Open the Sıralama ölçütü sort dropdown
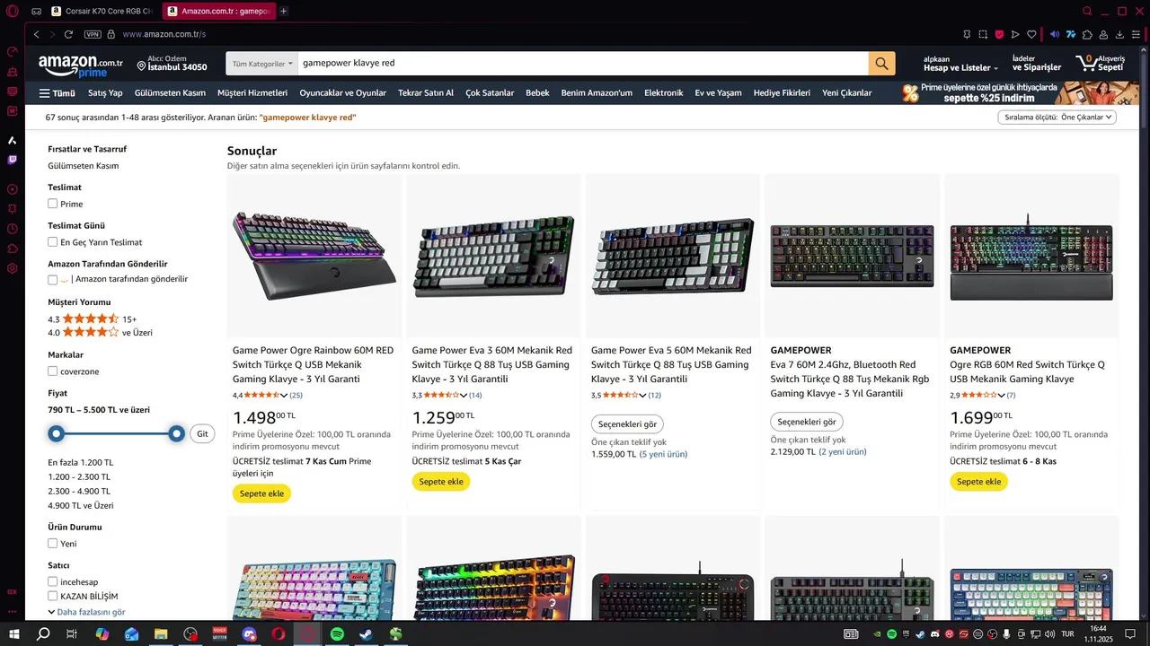Image resolution: width=1150 pixels, height=646 pixels. click(x=1057, y=118)
